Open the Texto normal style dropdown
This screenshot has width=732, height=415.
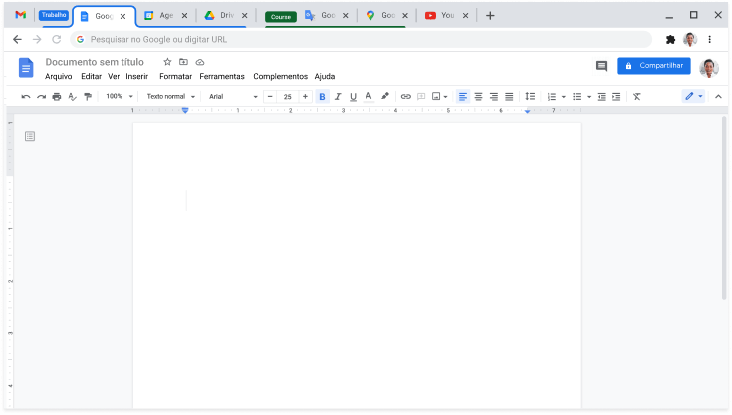[171, 97]
